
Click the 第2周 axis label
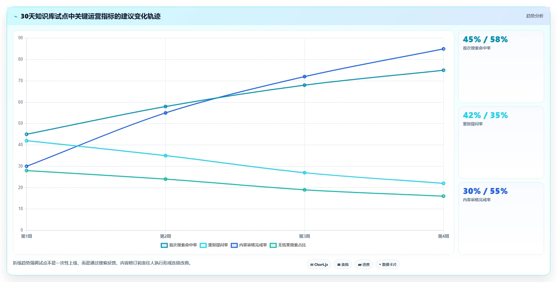pos(165,236)
